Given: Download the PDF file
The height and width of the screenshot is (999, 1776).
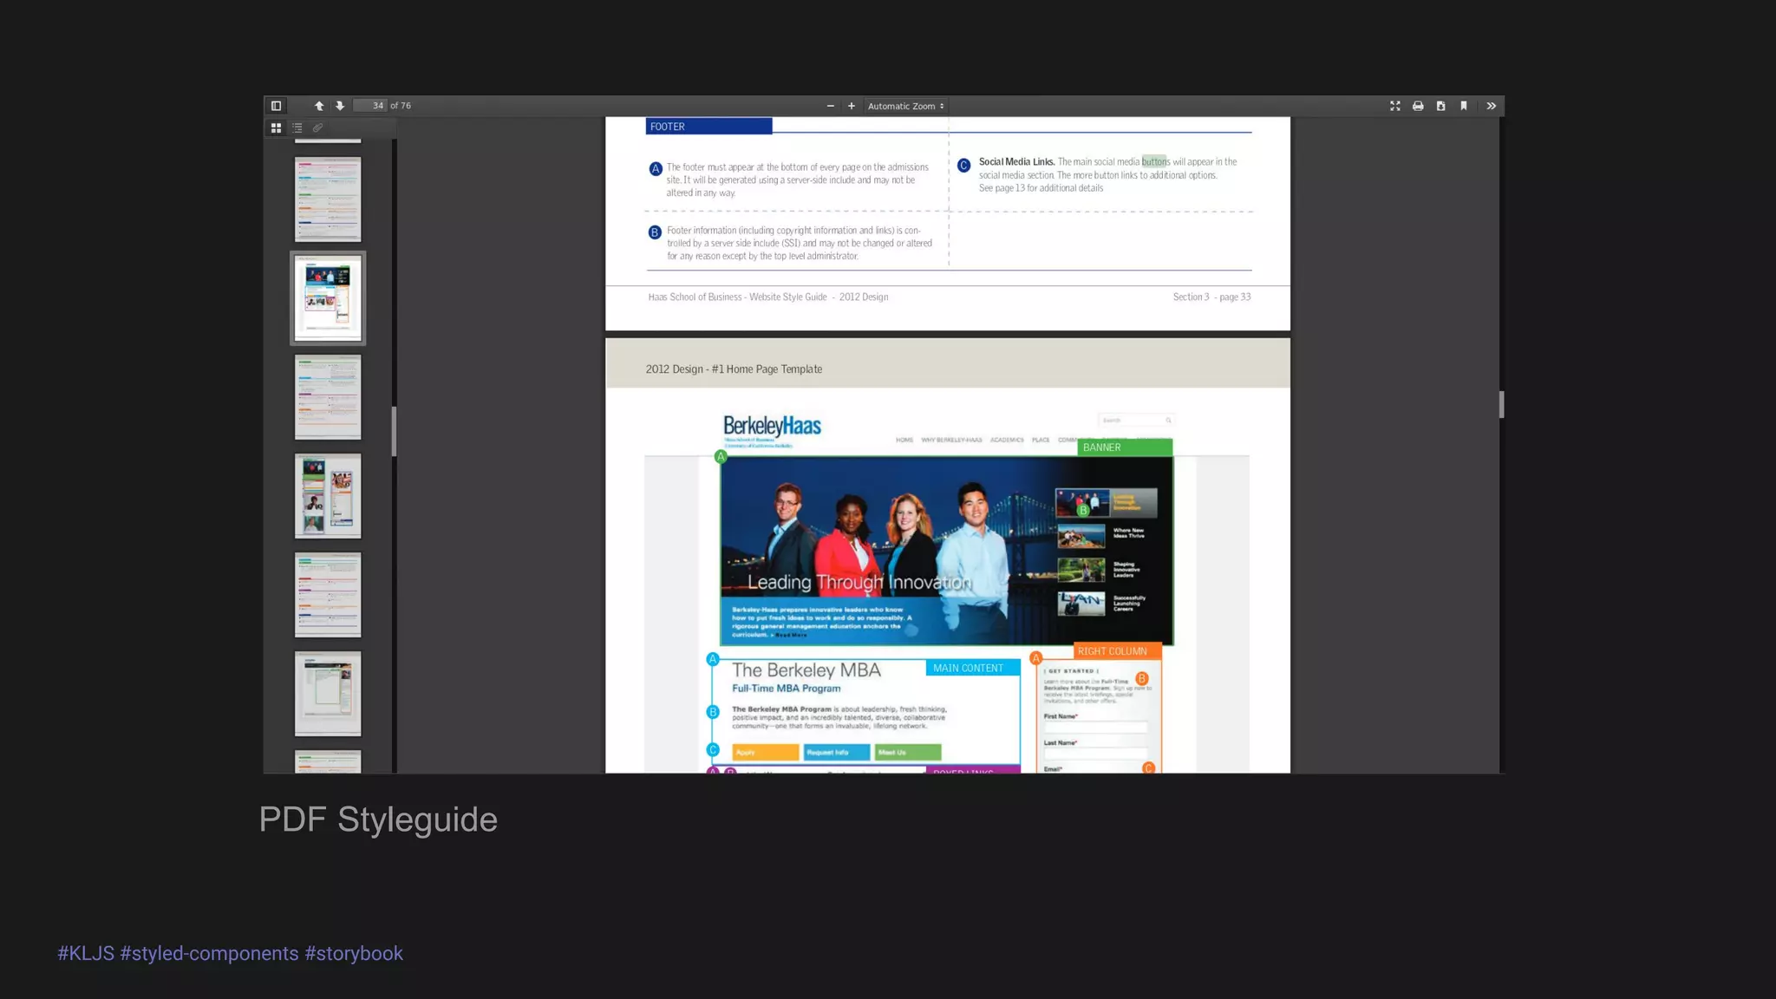Looking at the screenshot, I should [x=1441, y=106].
